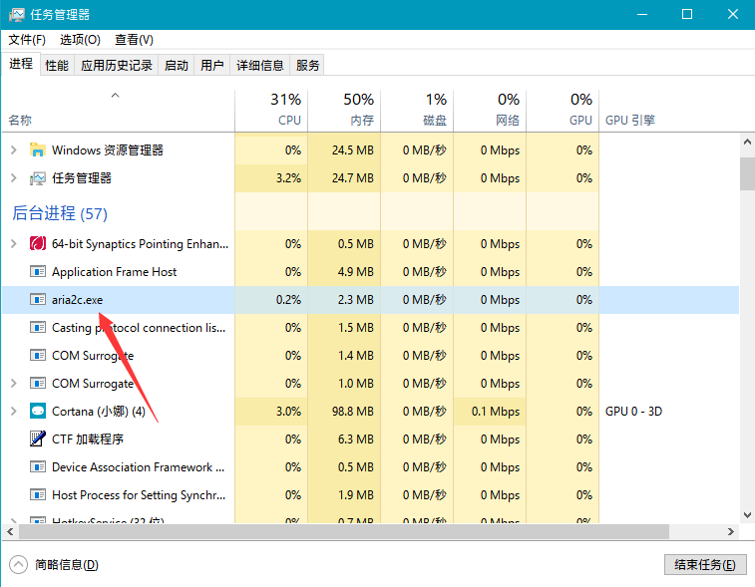Click the red Synaptics Pointing icon

[38, 244]
